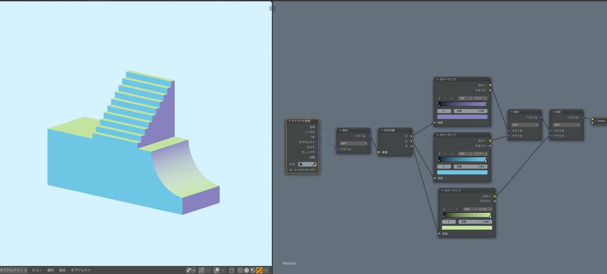Open tools chevron in purple color ramp
607x274 pixels.
pos(452,98)
